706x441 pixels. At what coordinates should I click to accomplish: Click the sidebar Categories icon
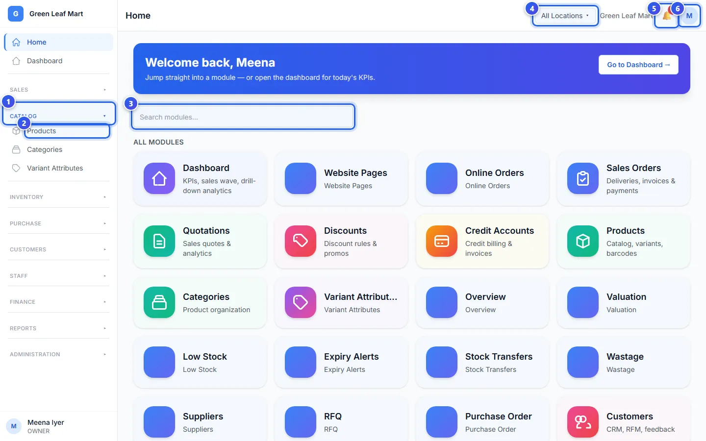click(x=16, y=149)
